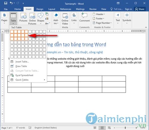Viewport: 149px width, 130px height.
Task: Switch to Read Mode view
Action: tap(95, 128)
